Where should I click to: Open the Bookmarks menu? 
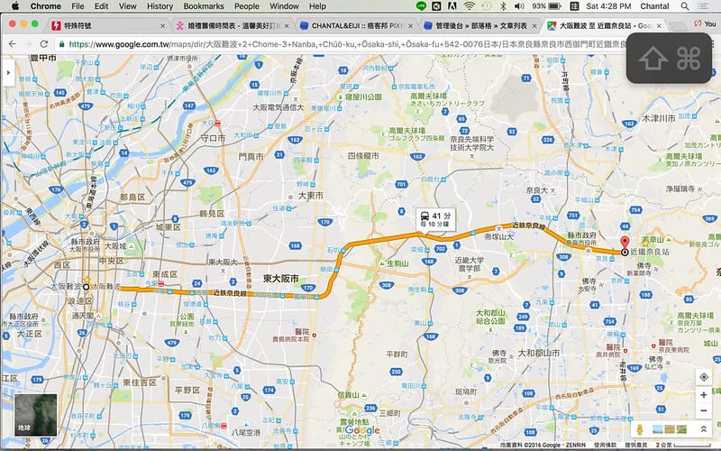[204, 6]
